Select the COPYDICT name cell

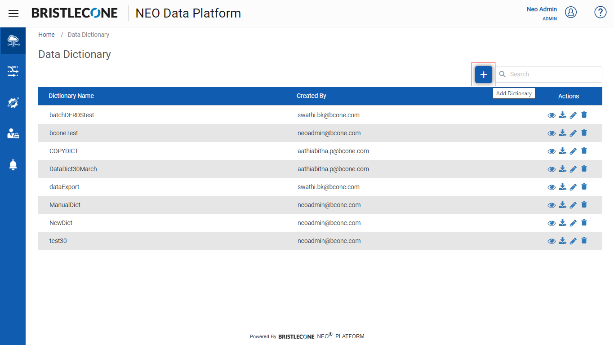[x=64, y=151]
